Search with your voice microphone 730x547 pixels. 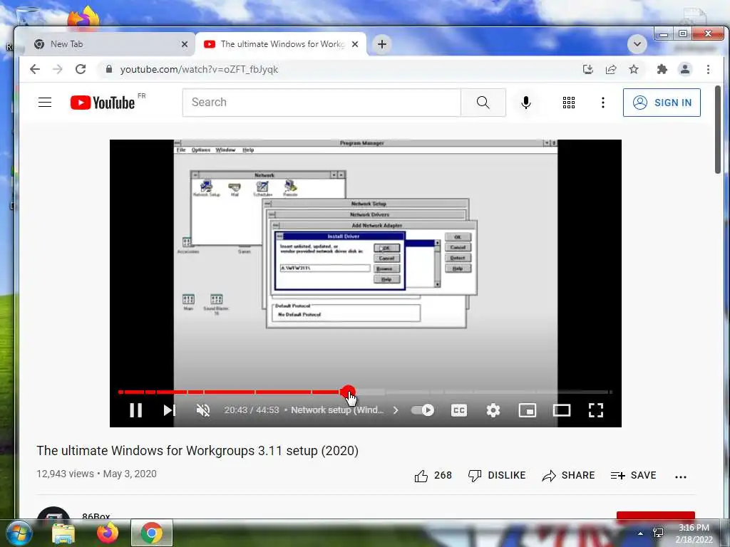coord(526,103)
